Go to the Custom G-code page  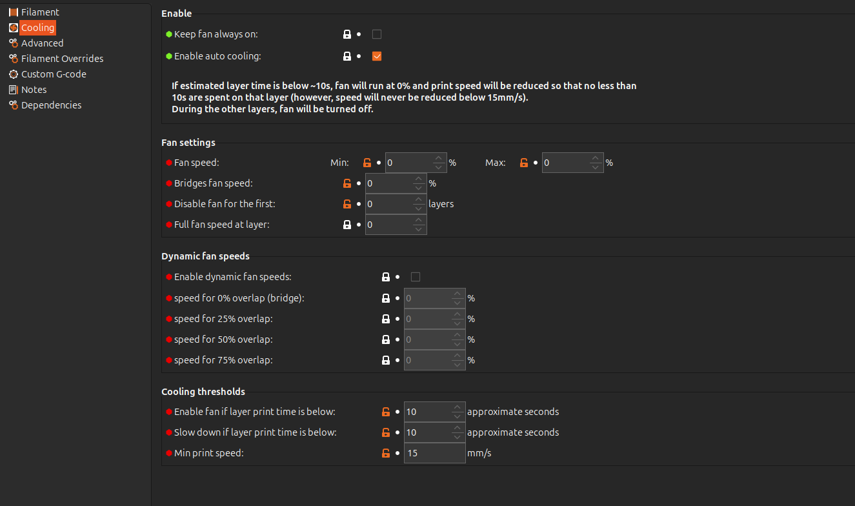pyautogui.click(x=54, y=74)
